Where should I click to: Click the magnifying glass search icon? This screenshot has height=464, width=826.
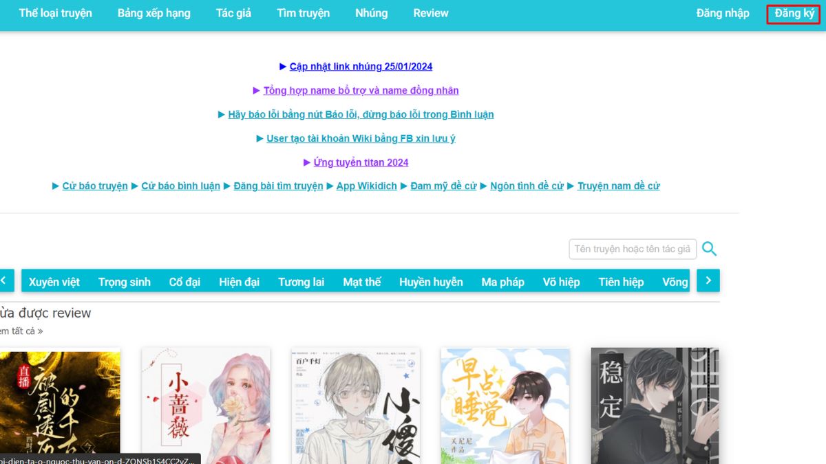tap(709, 249)
